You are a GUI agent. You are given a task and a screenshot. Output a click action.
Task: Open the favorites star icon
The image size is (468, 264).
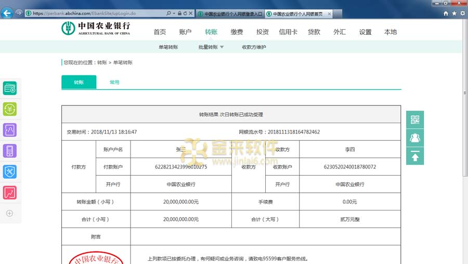(454, 14)
